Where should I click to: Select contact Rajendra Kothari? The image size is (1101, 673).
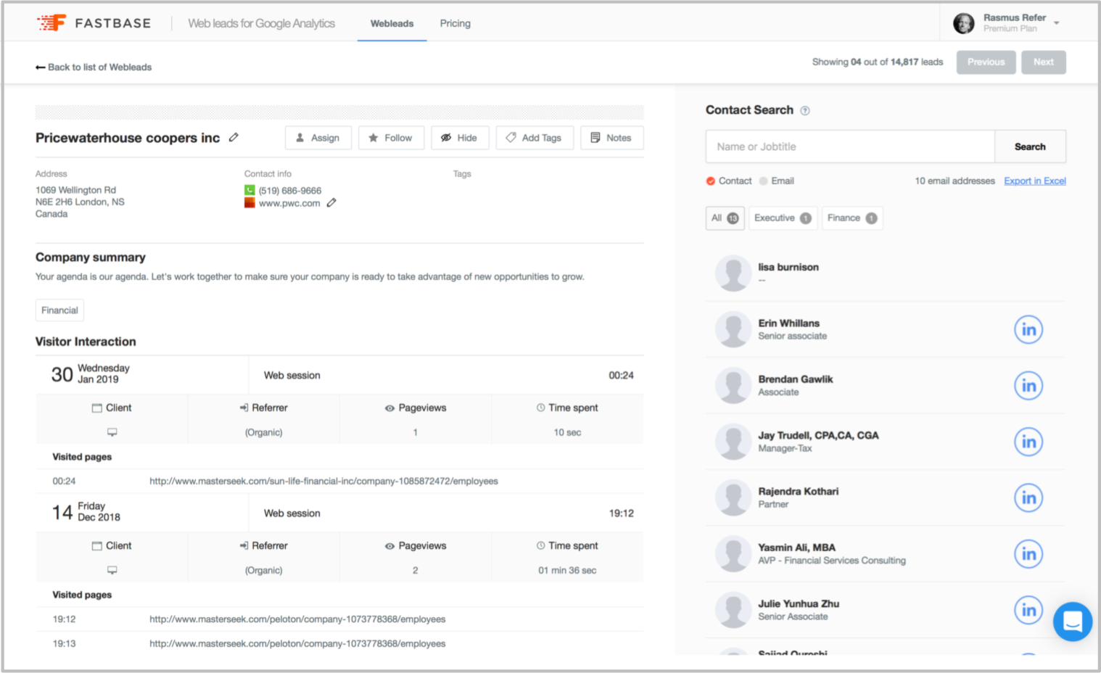coord(799,491)
